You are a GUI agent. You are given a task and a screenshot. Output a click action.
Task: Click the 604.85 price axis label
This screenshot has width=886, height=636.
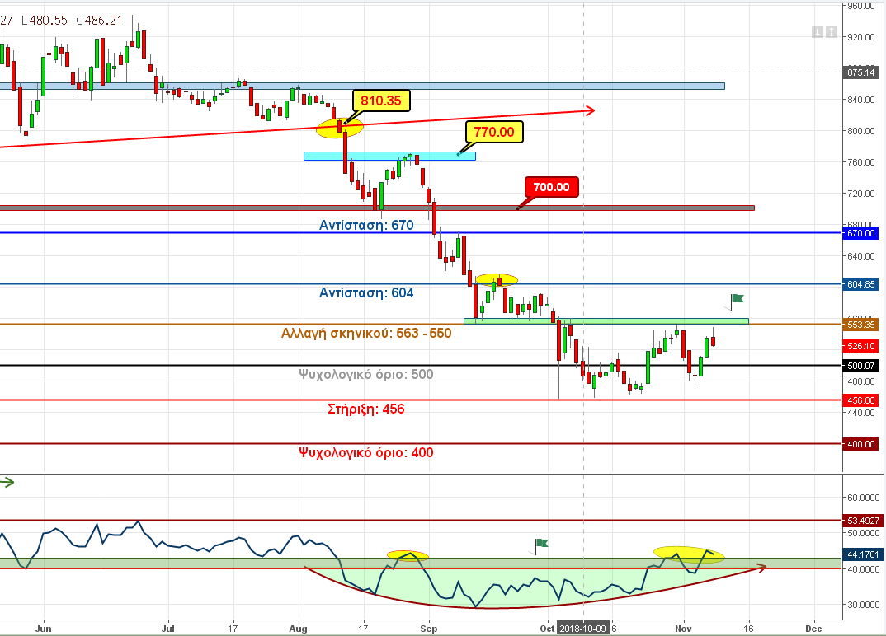click(x=861, y=284)
